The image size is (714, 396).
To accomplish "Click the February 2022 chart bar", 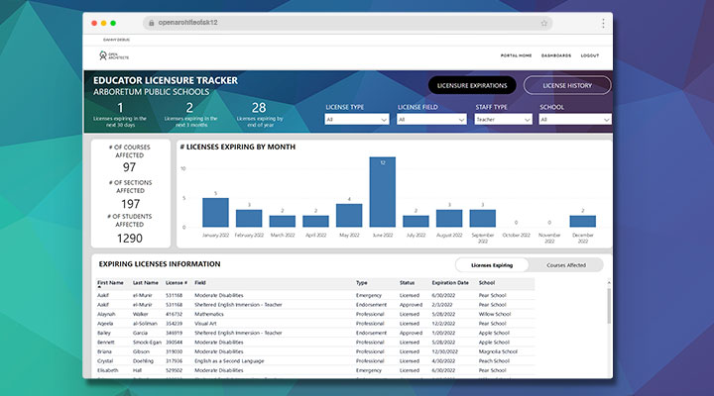I will (249, 218).
